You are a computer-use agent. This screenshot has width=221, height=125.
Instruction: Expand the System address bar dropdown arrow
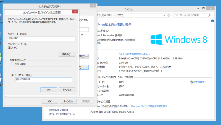(164, 15)
